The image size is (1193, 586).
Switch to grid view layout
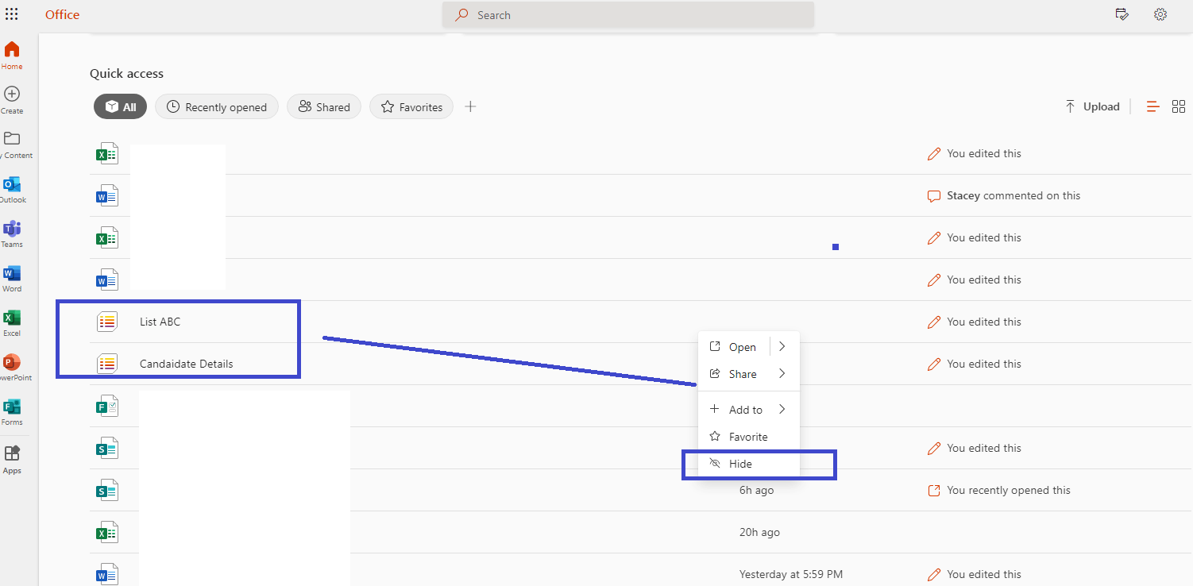pyautogui.click(x=1179, y=106)
